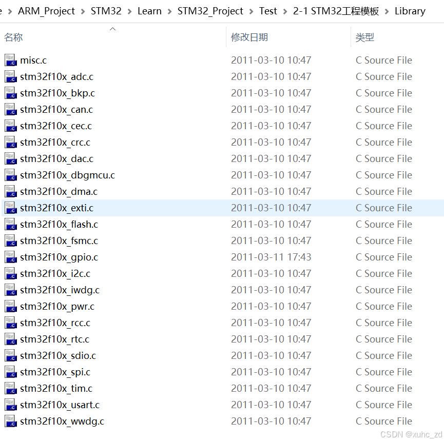
Task: Expand the chevron before ARM_Project in the path
Action: (10, 12)
